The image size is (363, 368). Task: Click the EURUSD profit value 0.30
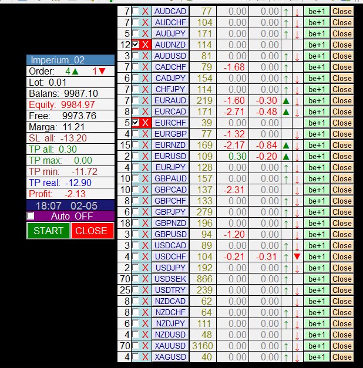(237, 156)
